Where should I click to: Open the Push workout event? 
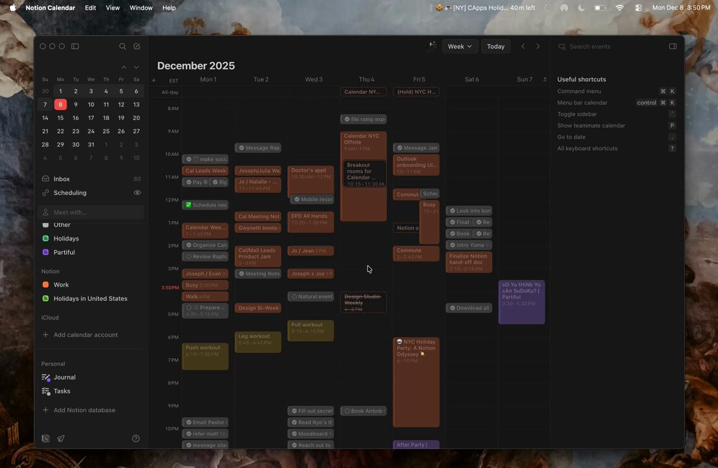[x=205, y=356]
